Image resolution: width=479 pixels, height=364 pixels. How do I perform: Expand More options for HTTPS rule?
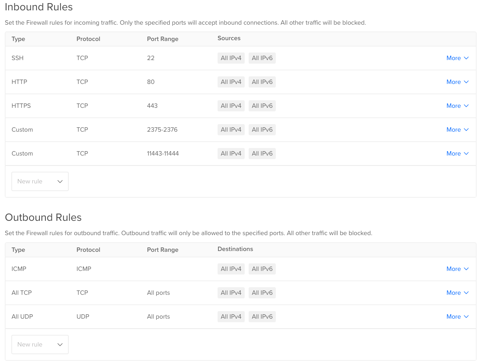click(457, 106)
